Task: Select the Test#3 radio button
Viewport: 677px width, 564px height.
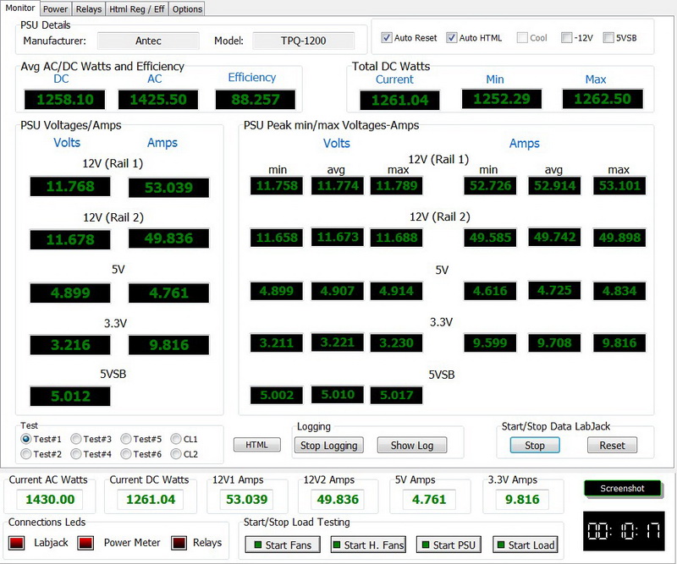Action: pos(76,439)
